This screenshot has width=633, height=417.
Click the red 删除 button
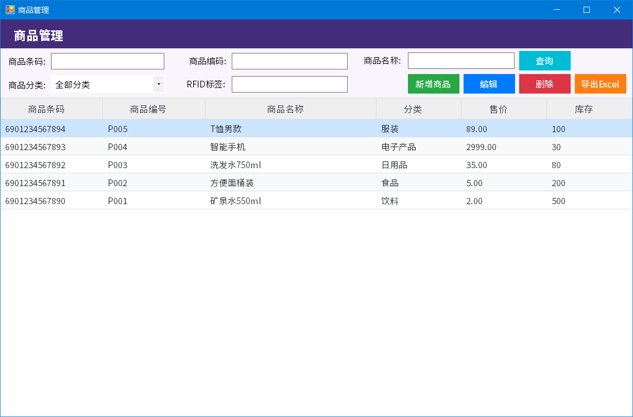(544, 84)
